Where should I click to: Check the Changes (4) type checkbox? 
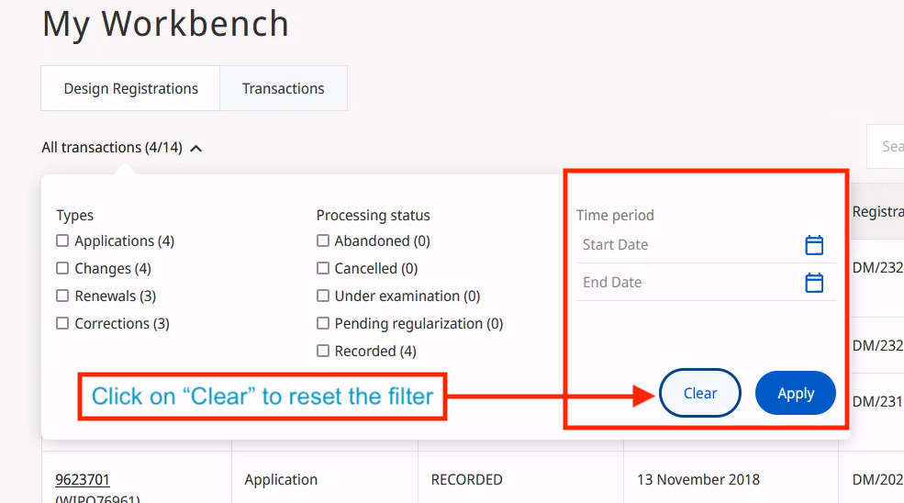coord(62,269)
